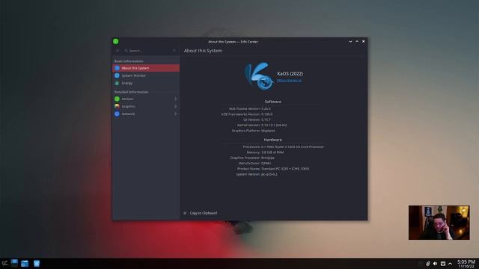Open the KaOS website link
This screenshot has height=269, width=479.
290,81
